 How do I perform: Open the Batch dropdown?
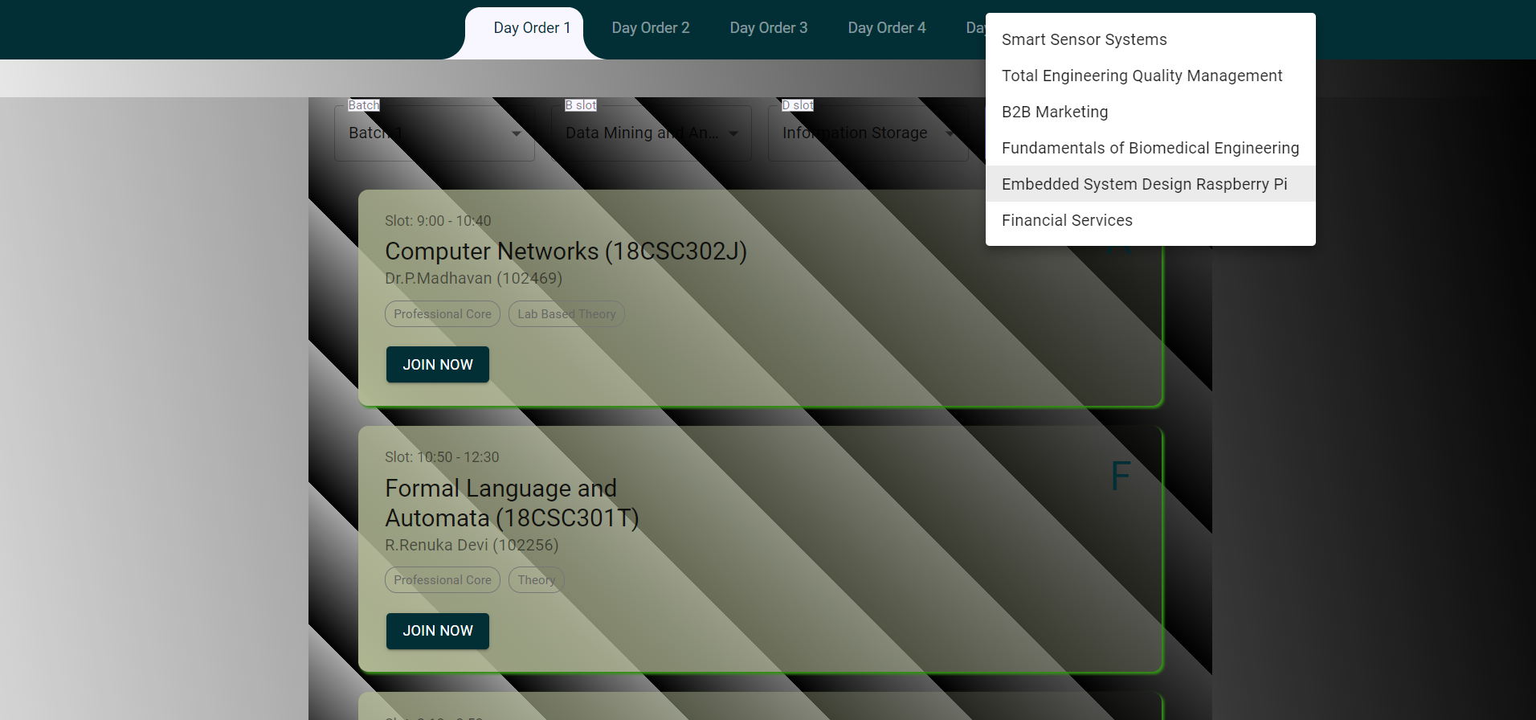(435, 133)
